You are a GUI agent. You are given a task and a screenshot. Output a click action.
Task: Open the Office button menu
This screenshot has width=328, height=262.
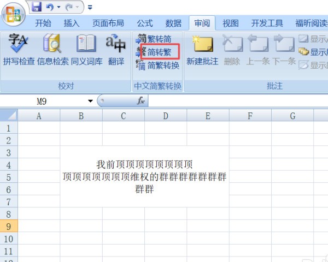point(14,15)
